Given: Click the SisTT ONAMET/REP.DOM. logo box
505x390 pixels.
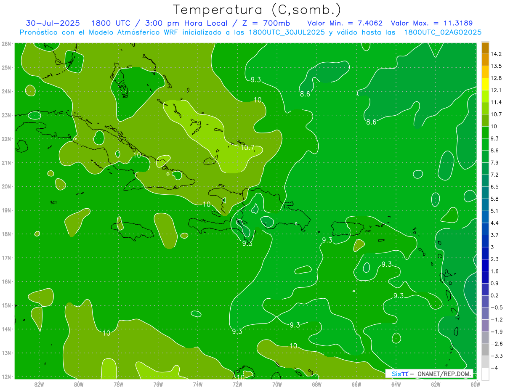Looking at the screenshot, I should 429,374.
